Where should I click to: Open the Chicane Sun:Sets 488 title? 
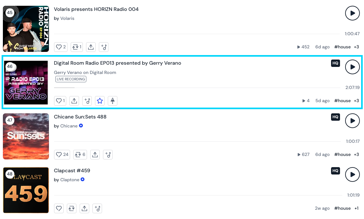(80, 117)
